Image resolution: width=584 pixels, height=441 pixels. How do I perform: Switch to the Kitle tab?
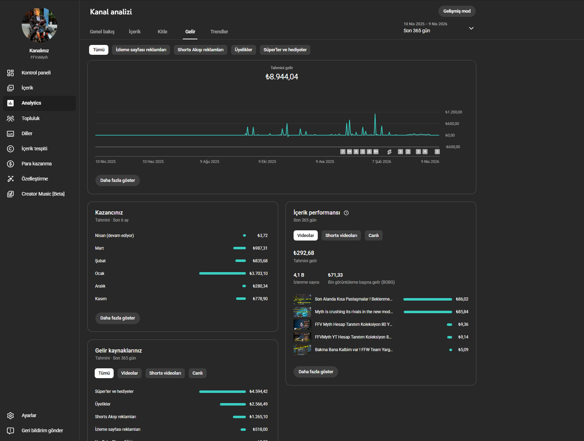pyautogui.click(x=162, y=32)
